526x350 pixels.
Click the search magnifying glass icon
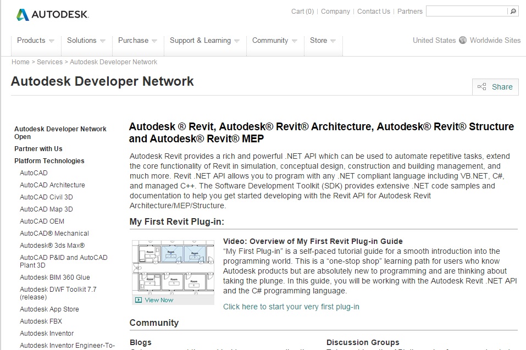point(512,11)
